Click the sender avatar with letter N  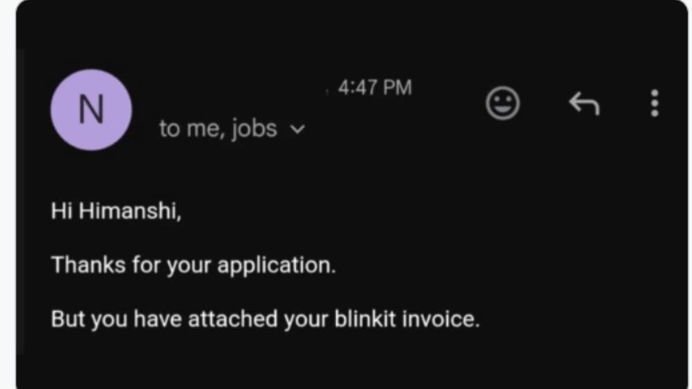pos(91,110)
